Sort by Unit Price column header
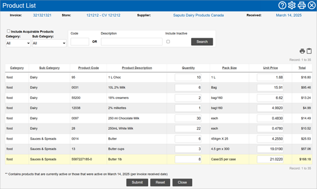The width and height of the screenshot is (317, 189). (270, 68)
